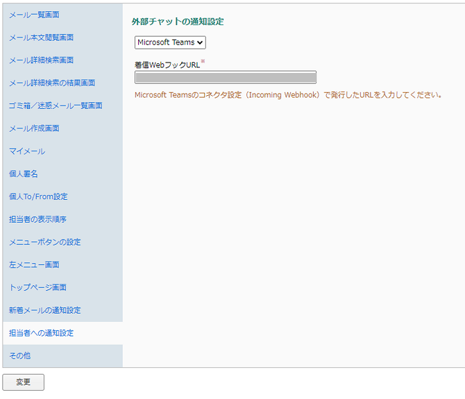The width and height of the screenshot is (465, 399).
Task: Open the メール一覧画面 settings tab
Action: click(34, 15)
